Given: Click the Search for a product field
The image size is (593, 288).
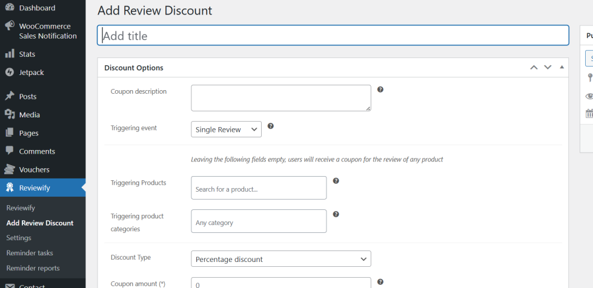Looking at the screenshot, I should [x=259, y=188].
